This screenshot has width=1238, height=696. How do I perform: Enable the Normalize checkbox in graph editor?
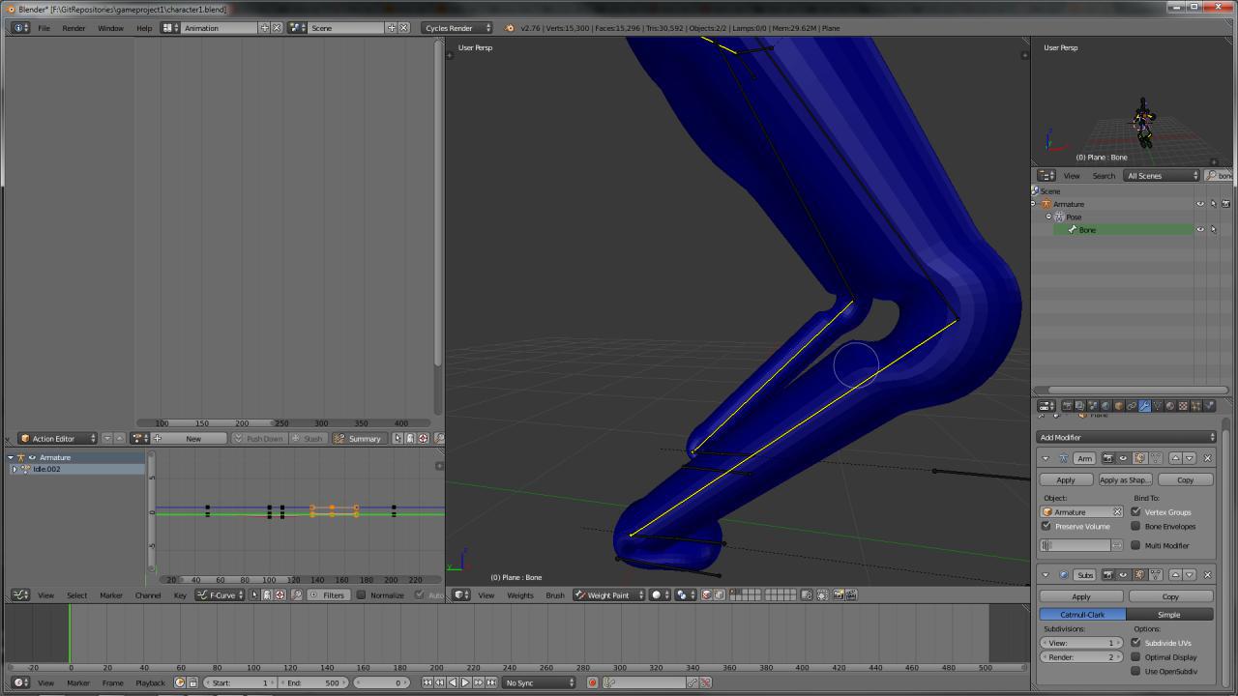click(362, 594)
